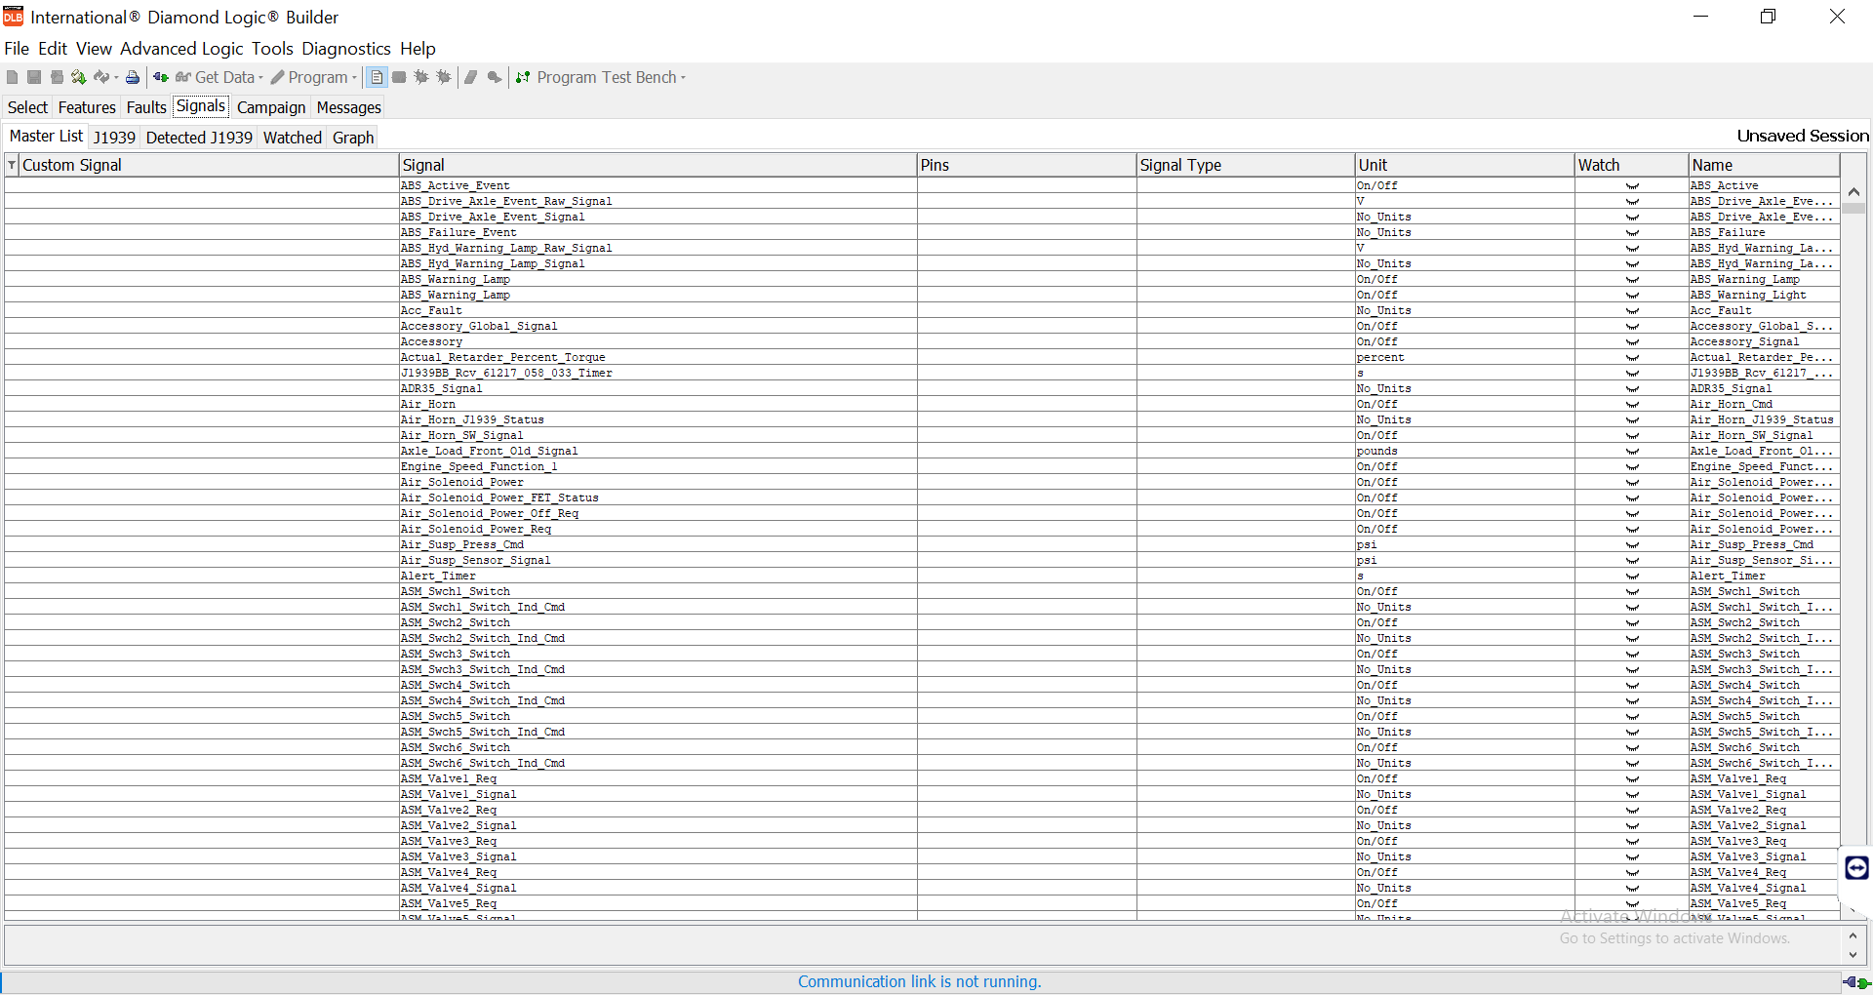Click the green-arrow import icon in toolbar
Screen dimensions: 1873x995
tap(79, 77)
